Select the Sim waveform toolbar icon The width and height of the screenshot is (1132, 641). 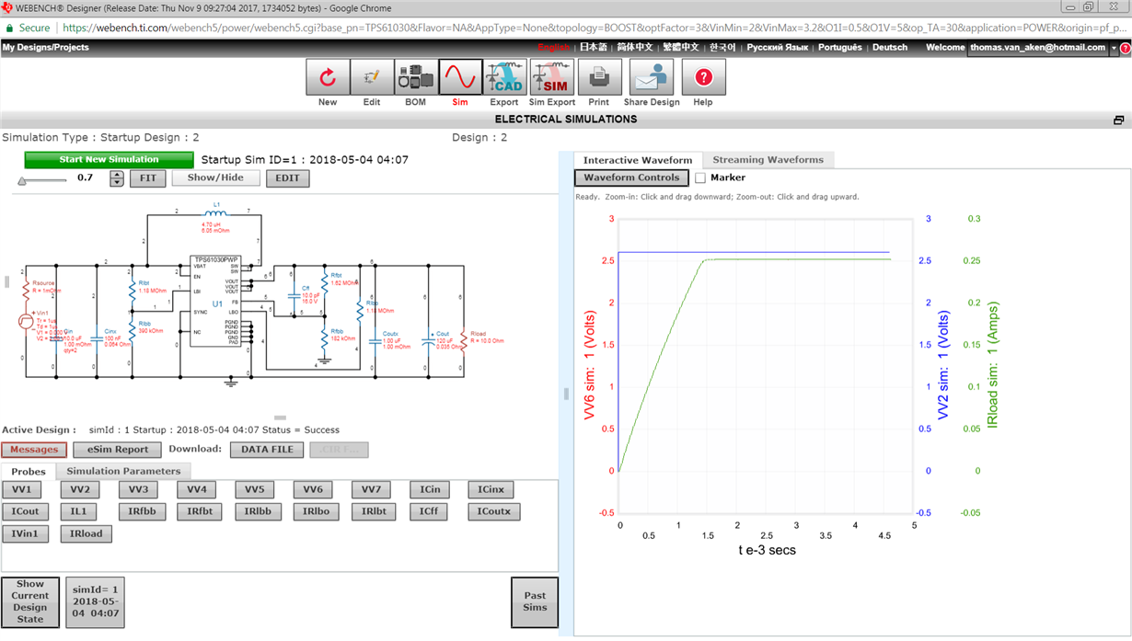(460, 77)
